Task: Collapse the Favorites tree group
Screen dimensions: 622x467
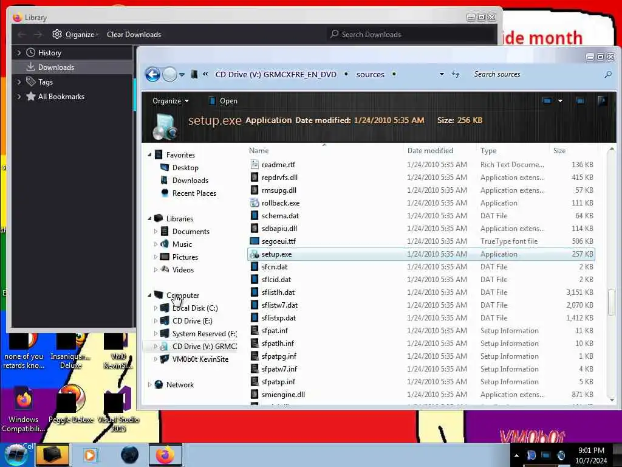Action: coord(149,155)
